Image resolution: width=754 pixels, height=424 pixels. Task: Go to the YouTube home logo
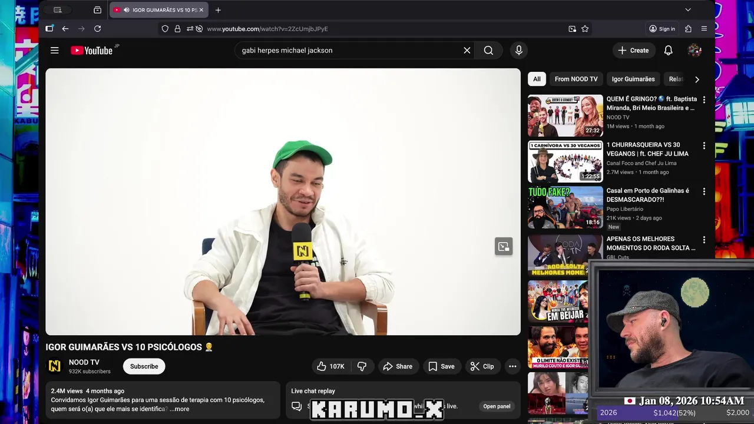(92, 50)
